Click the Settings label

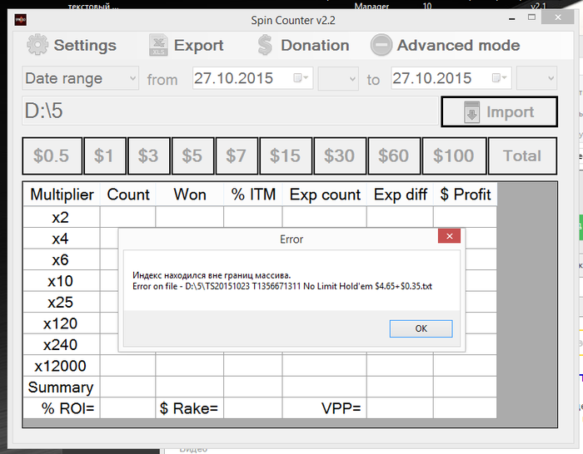point(85,45)
